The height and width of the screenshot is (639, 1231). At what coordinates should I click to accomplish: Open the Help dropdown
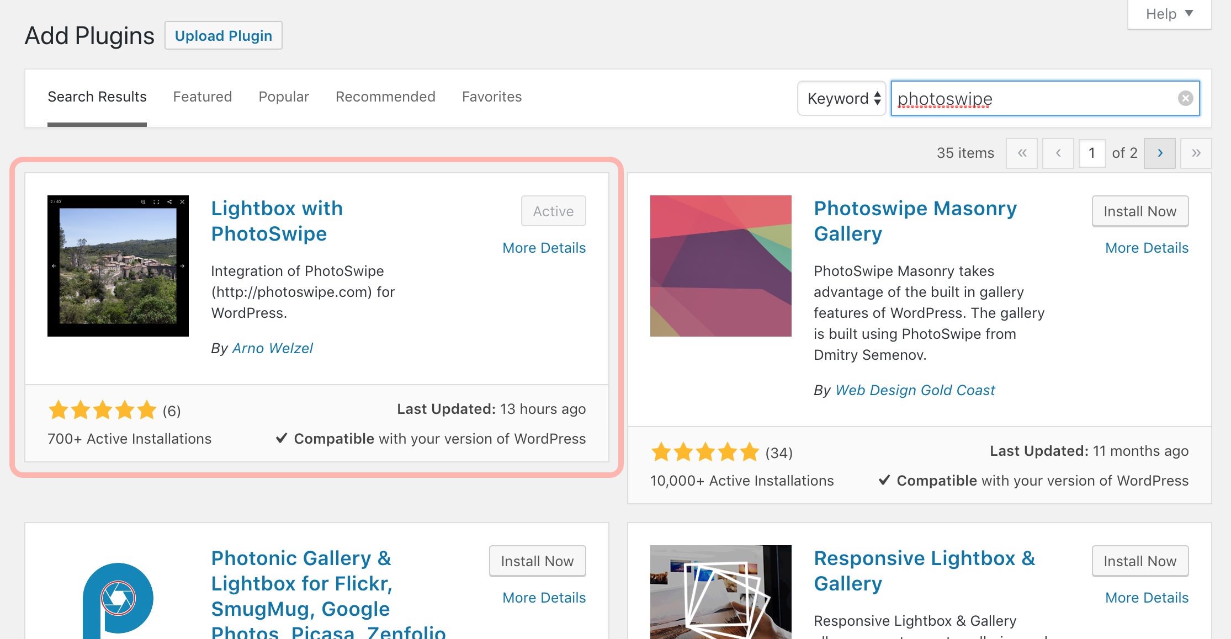coord(1169,14)
